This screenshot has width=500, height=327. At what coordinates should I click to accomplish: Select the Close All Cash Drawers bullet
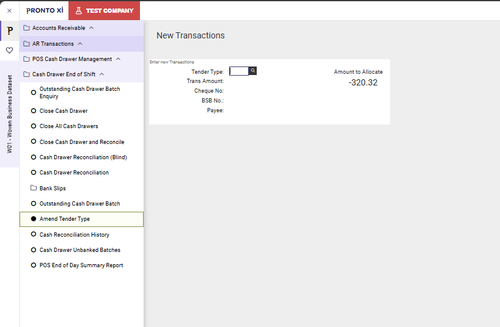coord(34,126)
